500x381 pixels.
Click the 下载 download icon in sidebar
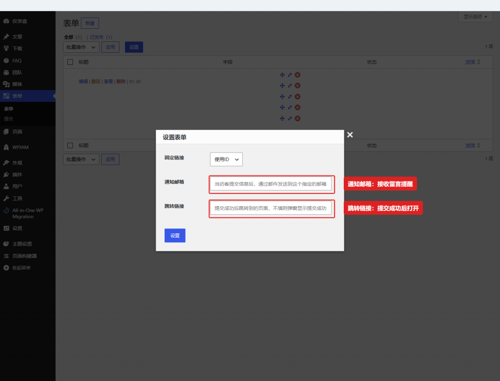tap(6, 48)
